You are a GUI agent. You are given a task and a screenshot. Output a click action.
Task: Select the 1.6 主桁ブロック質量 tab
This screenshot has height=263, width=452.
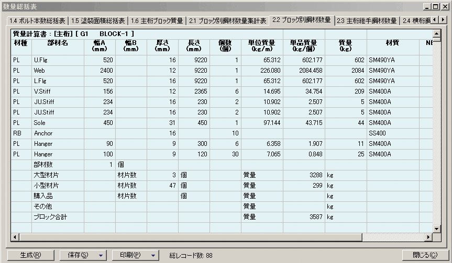pyautogui.click(x=157, y=21)
